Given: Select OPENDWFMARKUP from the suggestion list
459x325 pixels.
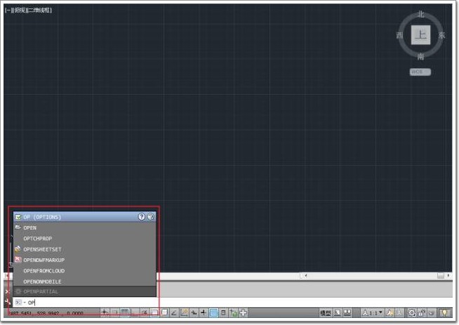Looking at the screenshot, I should [x=44, y=260].
